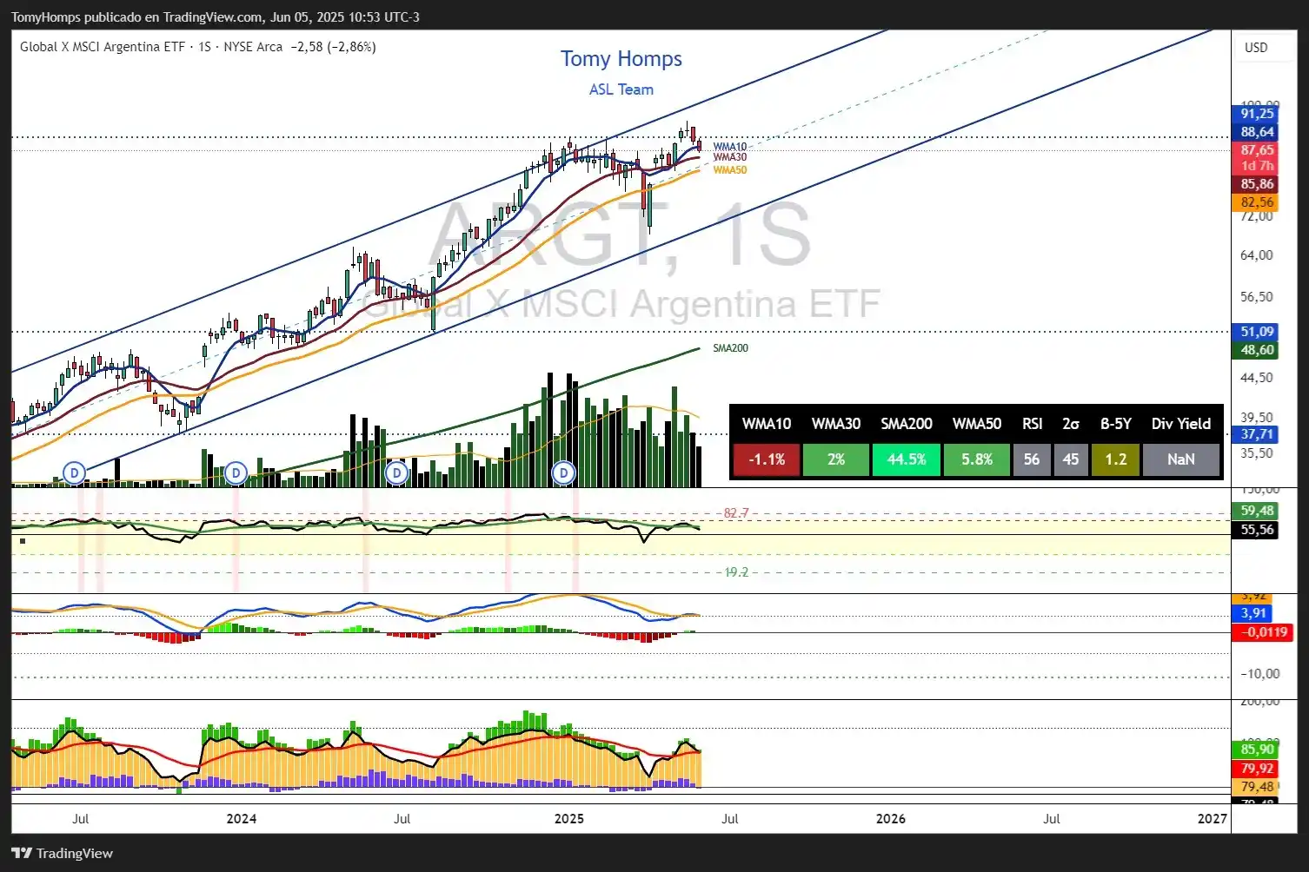
Task: Click the 2σ value 45 cell
Action: 1071,459
